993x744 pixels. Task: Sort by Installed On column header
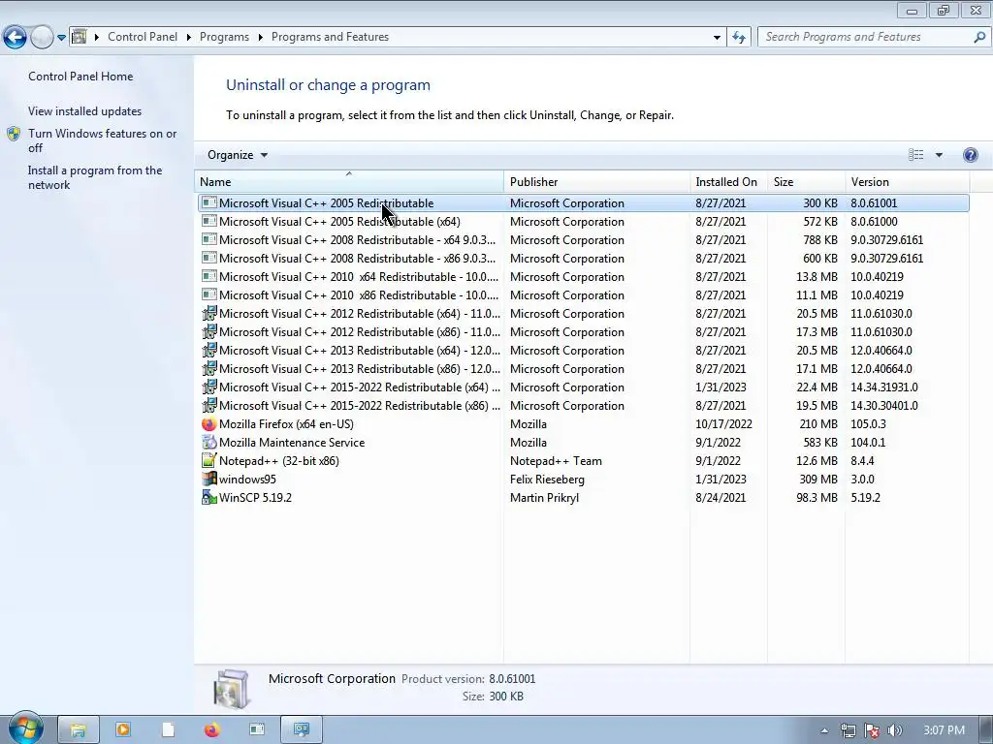pyautogui.click(x=728, y=181)
